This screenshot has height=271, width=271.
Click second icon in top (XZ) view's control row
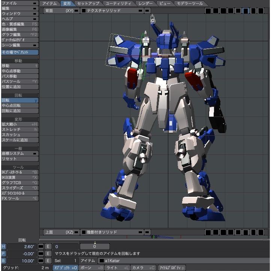point(216,232)
